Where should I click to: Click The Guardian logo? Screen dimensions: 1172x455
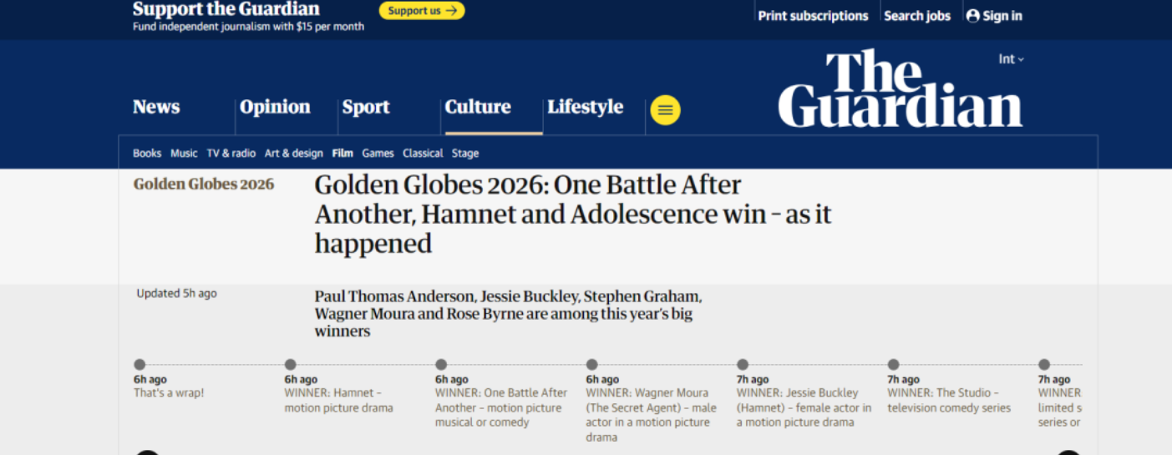[900, 89]
